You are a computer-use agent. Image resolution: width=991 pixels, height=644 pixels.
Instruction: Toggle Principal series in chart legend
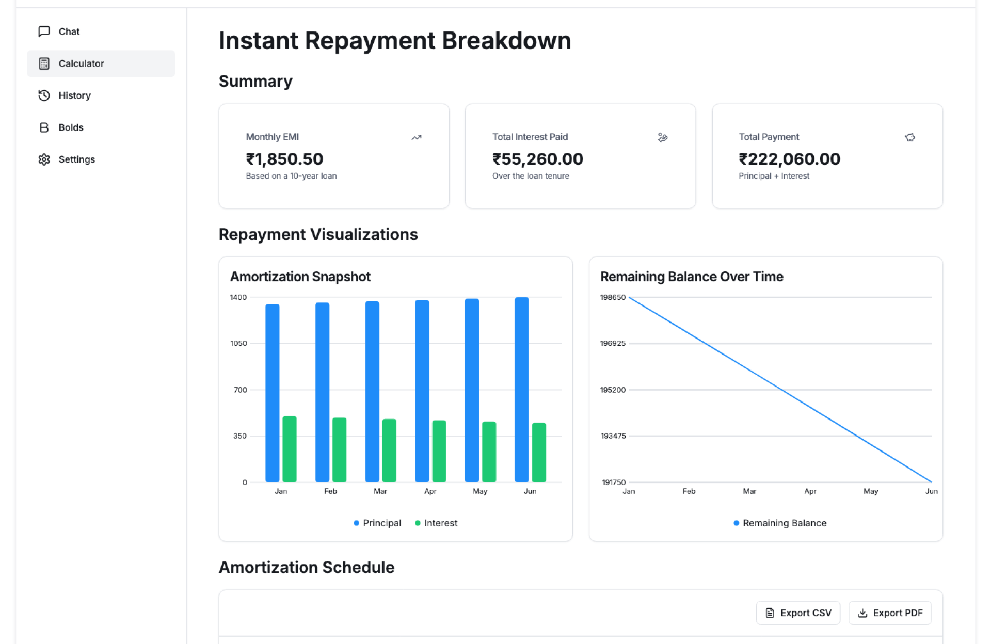click(x=377, y=523)
